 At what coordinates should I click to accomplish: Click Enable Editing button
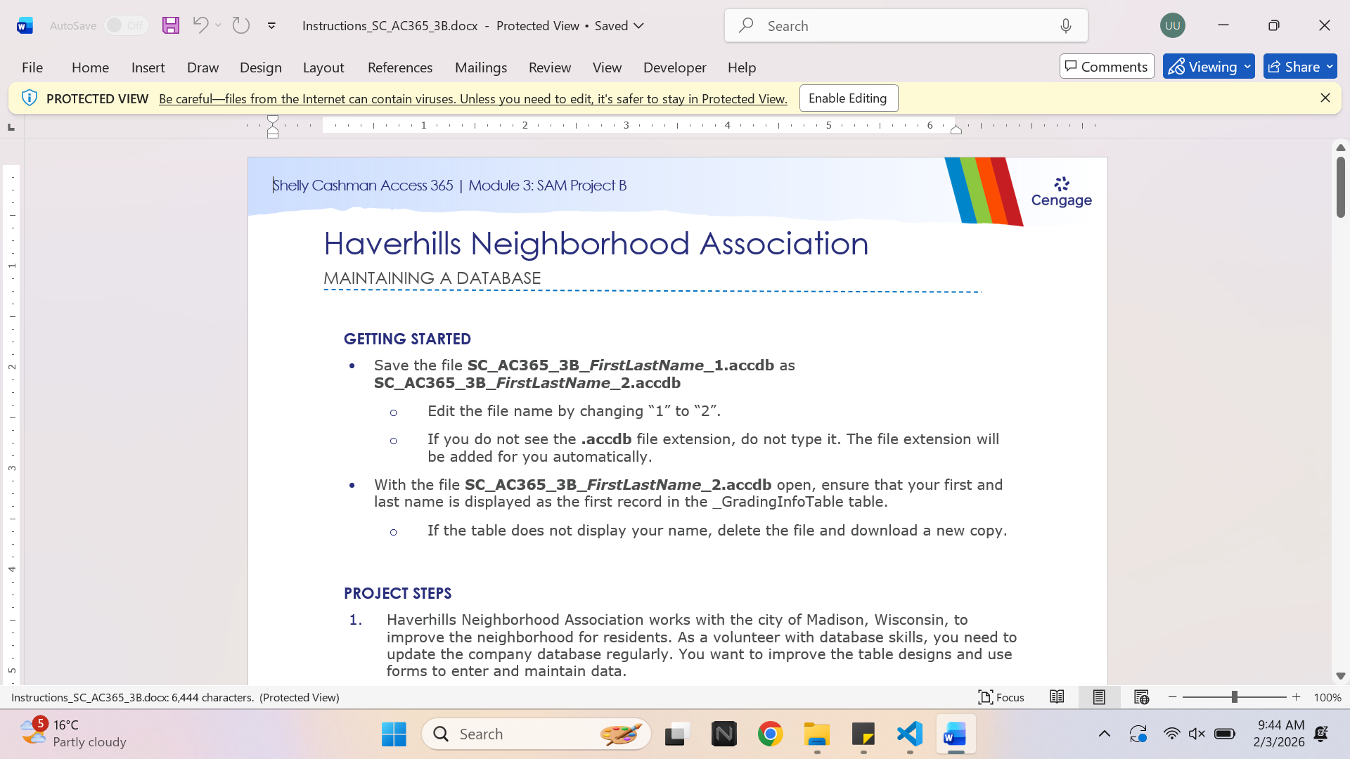tap(848, 98)
